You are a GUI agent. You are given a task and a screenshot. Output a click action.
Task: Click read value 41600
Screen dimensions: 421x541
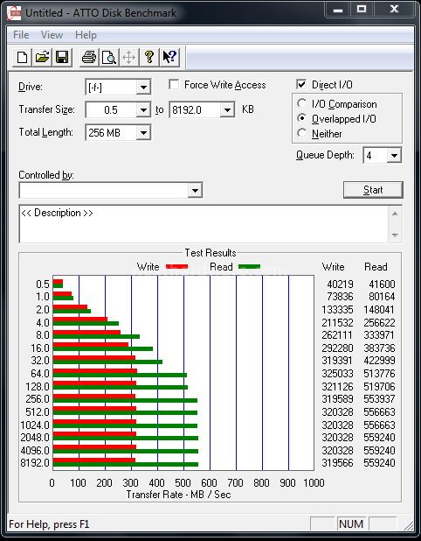[382, 284]
